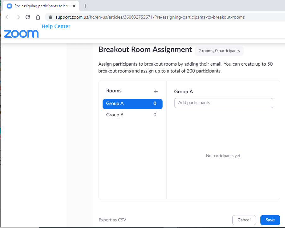Click the browser back arrow
Screen dimensions: 285x228
(x=7, y=17)
